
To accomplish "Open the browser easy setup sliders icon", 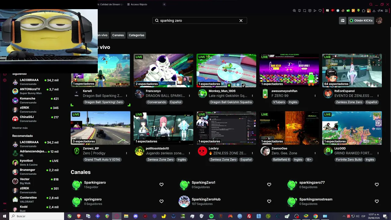I will pyautogui.click(x=387, y=11).
